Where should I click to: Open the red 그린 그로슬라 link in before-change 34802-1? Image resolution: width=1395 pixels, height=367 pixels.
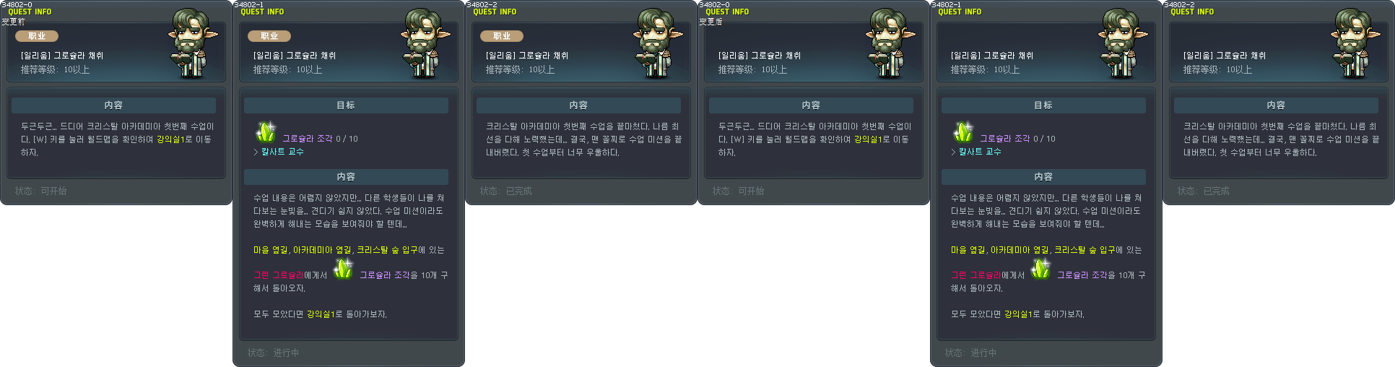(278, 275)
